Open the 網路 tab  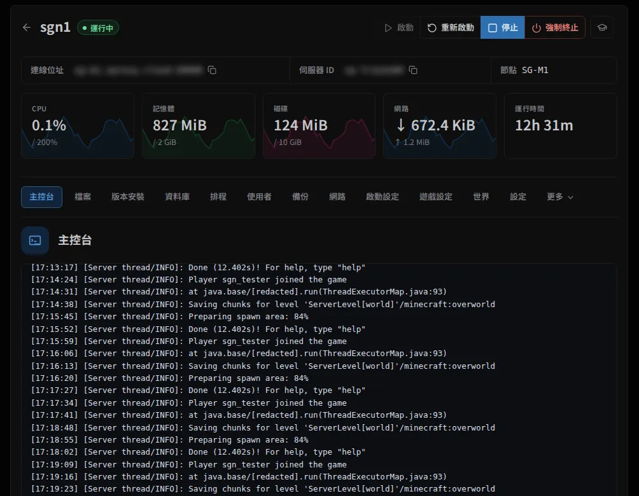click(337, 197)
